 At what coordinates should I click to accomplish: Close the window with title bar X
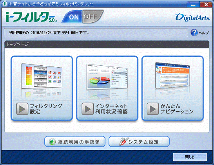pos(206,5)
